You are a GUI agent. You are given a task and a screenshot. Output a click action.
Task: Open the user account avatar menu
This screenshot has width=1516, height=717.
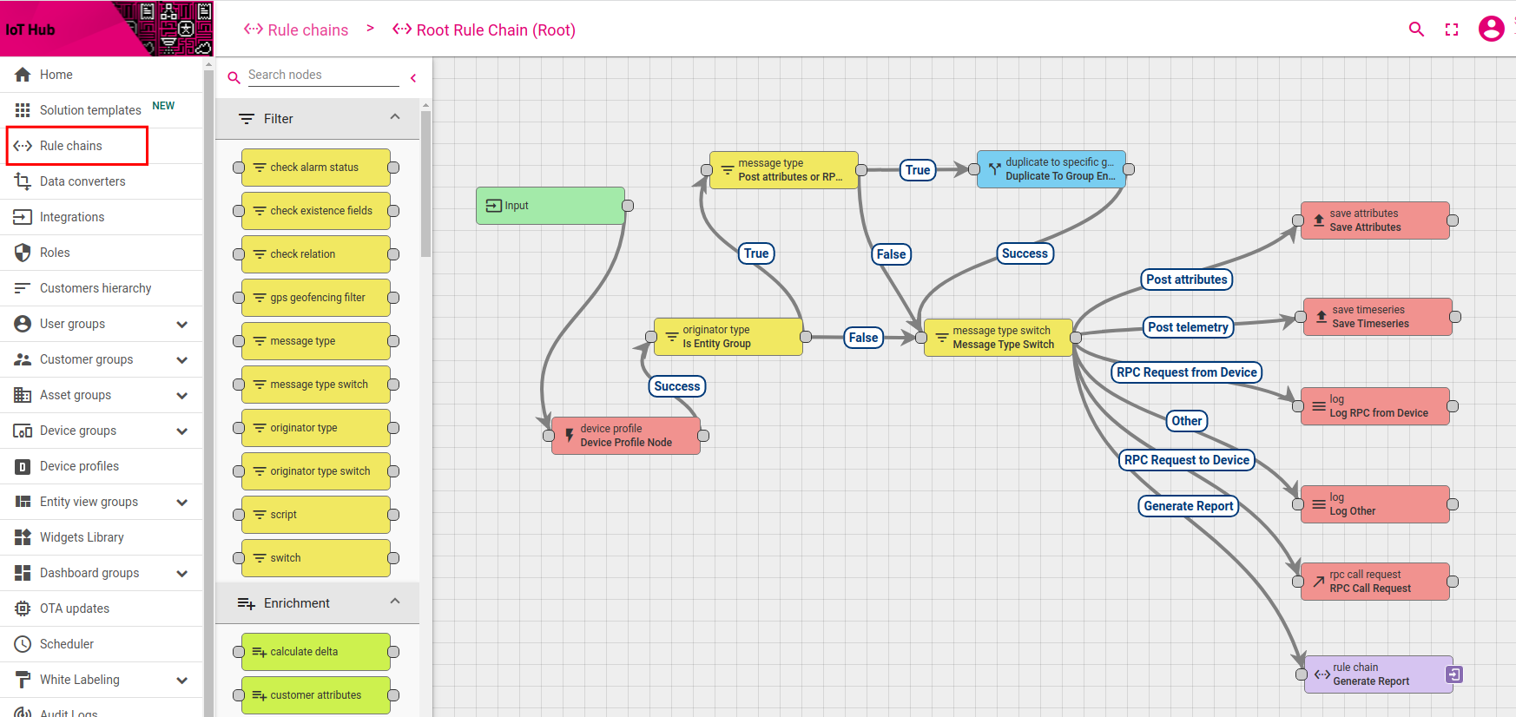pyautogui.click(x=1492, y=29)
